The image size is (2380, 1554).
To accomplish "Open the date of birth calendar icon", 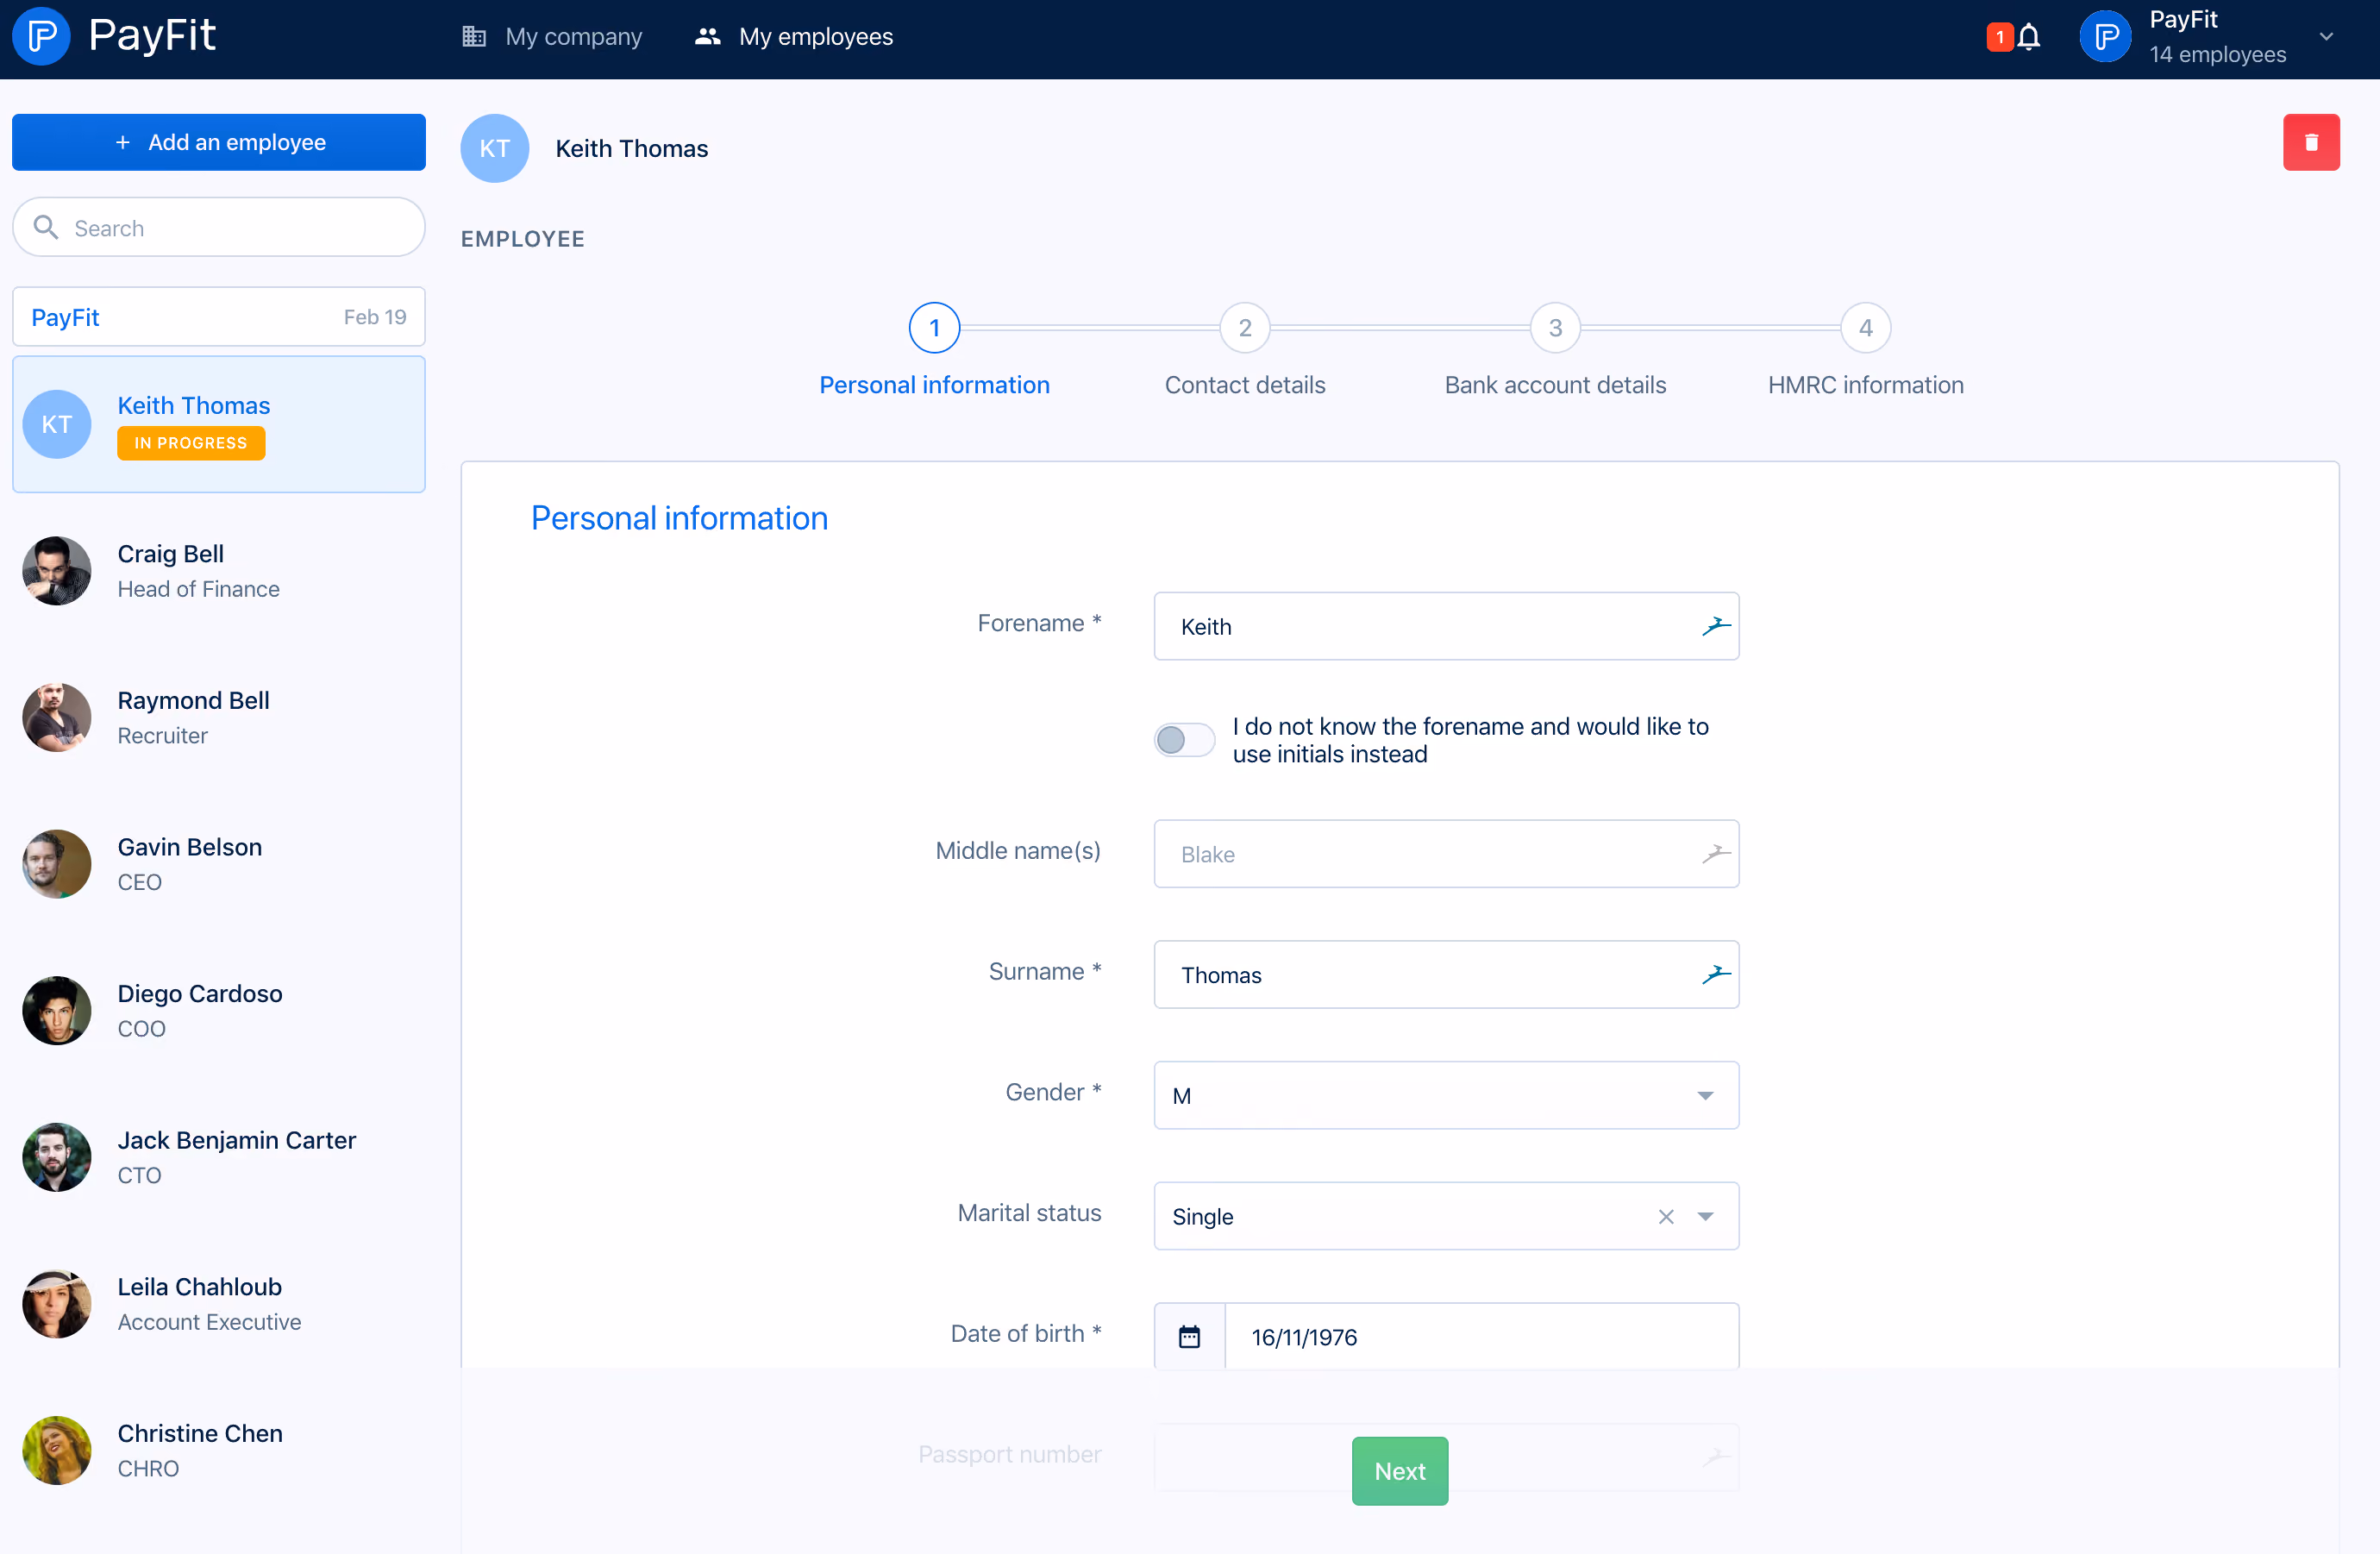I will click(x=1189, y=1337).
